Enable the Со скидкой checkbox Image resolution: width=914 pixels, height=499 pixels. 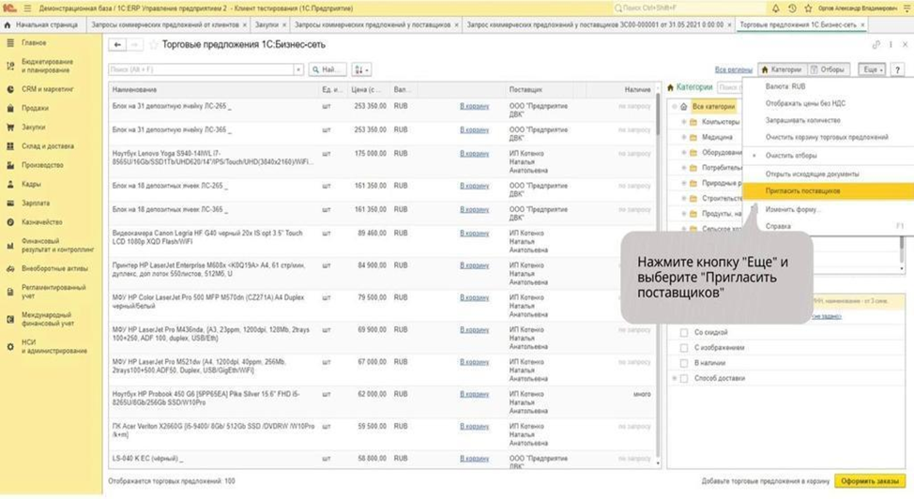684,332
